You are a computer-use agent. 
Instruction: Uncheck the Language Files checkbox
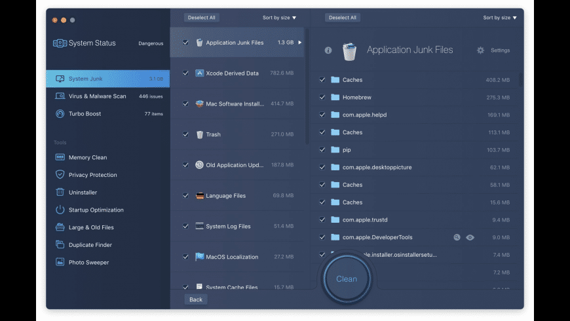[x=185, y=196]
